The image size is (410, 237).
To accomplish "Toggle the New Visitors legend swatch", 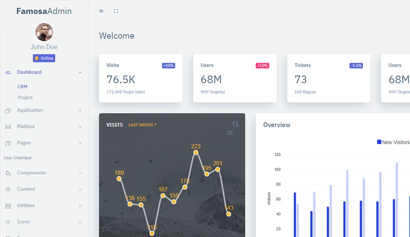I will pos(379,142).
